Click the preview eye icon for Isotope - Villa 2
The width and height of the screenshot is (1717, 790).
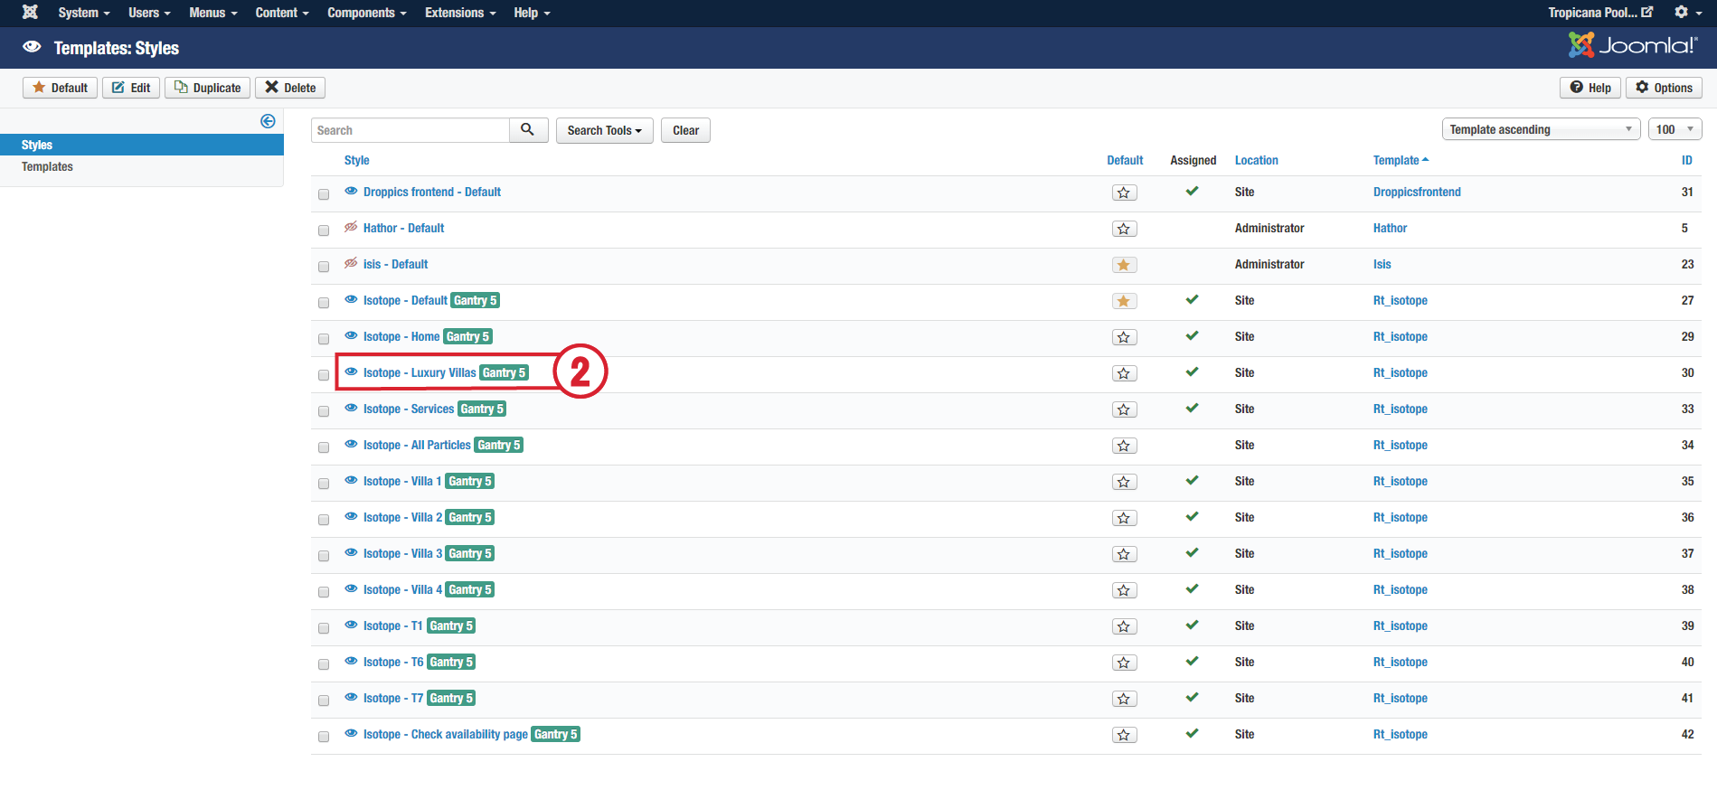pos(351,517)
